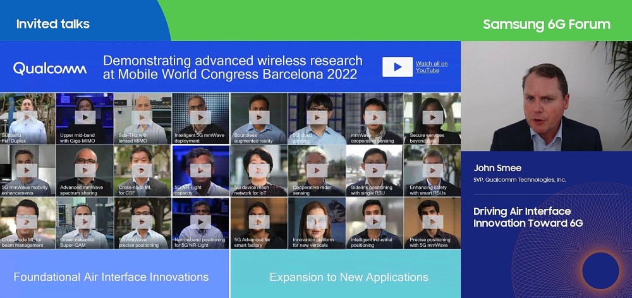The width and height of the screenshot is (632, 298).
Task: Click the Qualcomm logo
Action: (50, 68)
